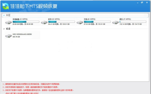Click the green recovery app logo icon

pos(6,6)
